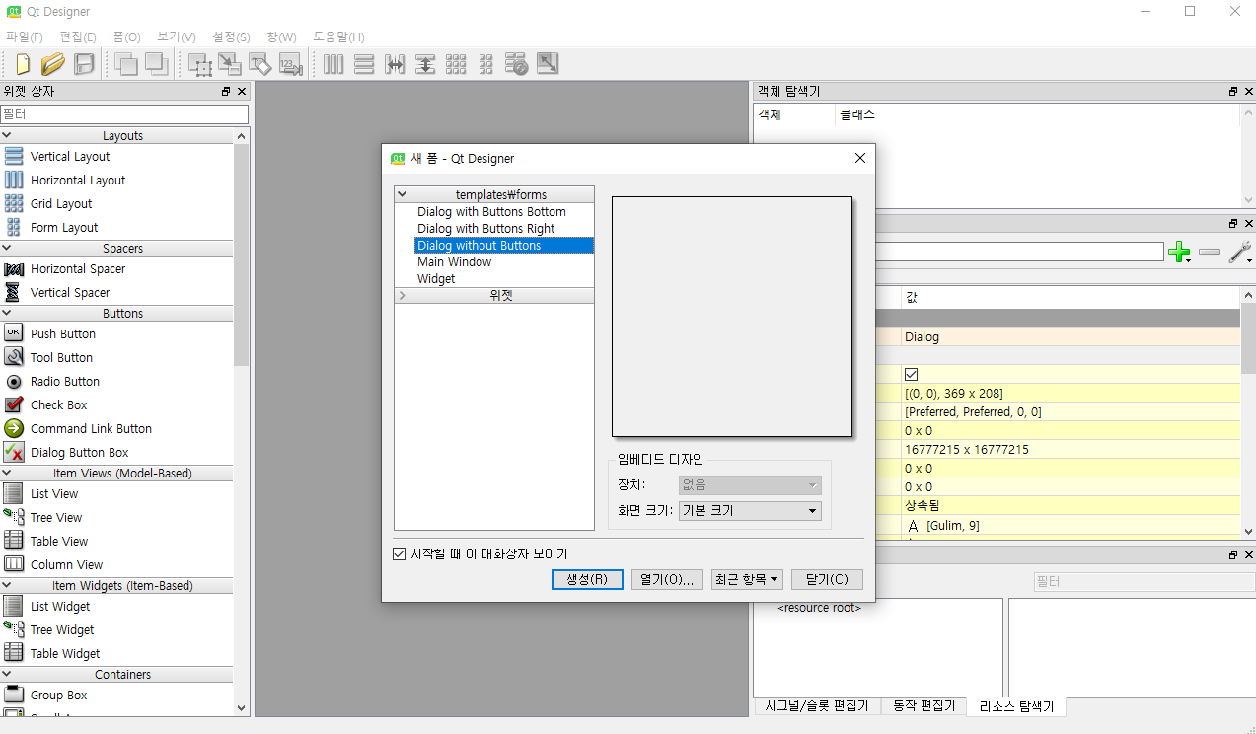Click the Break Layout toolbar icon

pyautogui.click(x=517, y=64)
